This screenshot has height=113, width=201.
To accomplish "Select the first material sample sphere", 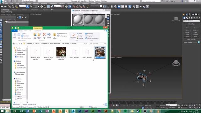I will tap(78, 20).
